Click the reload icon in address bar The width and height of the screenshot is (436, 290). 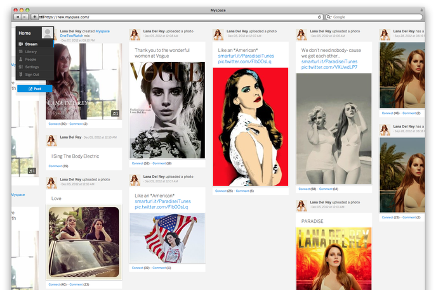[x=319, y=17]
